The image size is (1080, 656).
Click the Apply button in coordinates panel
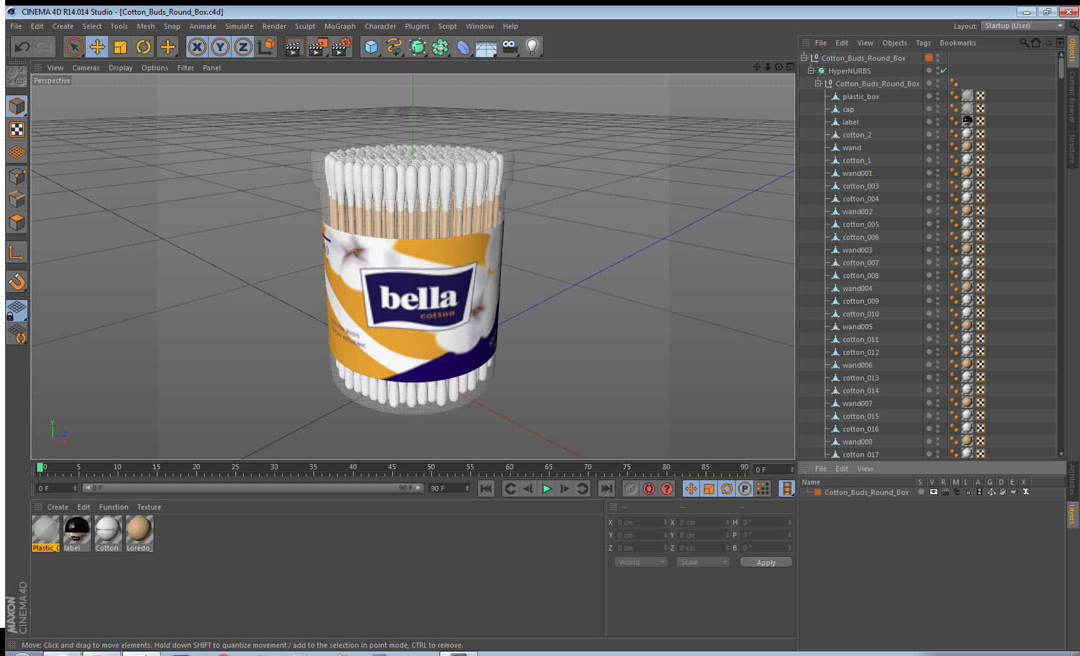click(766, 563)
